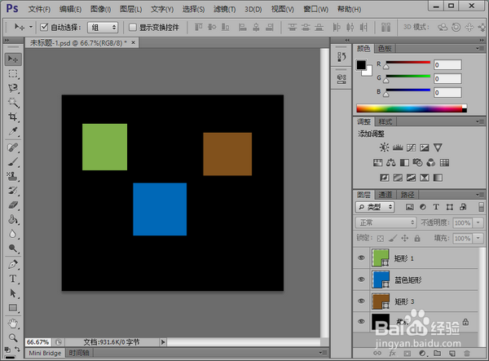The height and width of the screenshot is (361, 489).
Task: Hide the 矩形 1 layer
Action: point(361,258)
